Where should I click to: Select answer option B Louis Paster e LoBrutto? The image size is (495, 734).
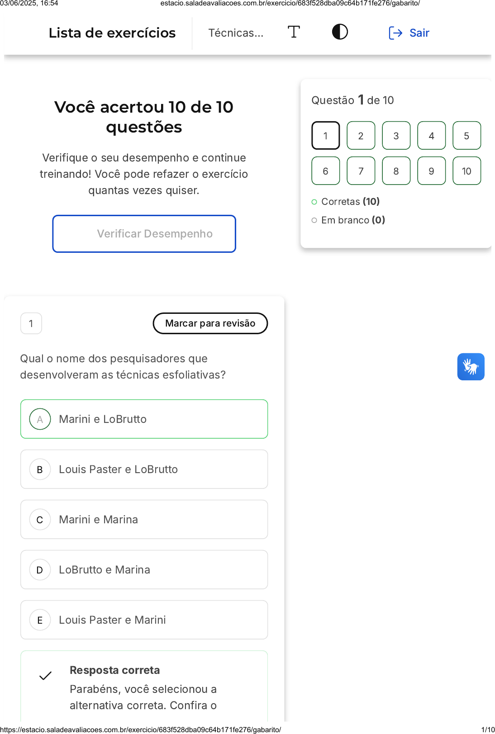coord(144,469)
